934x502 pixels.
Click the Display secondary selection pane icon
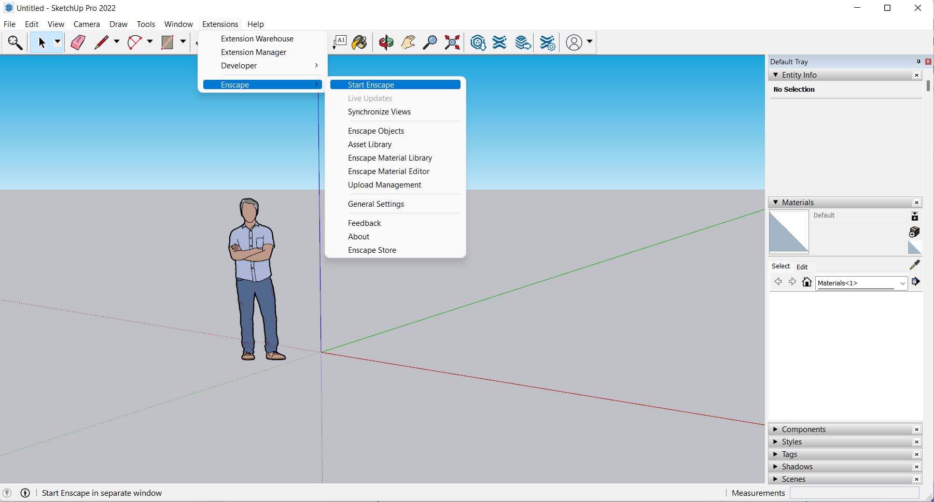[x=915, y=217]
